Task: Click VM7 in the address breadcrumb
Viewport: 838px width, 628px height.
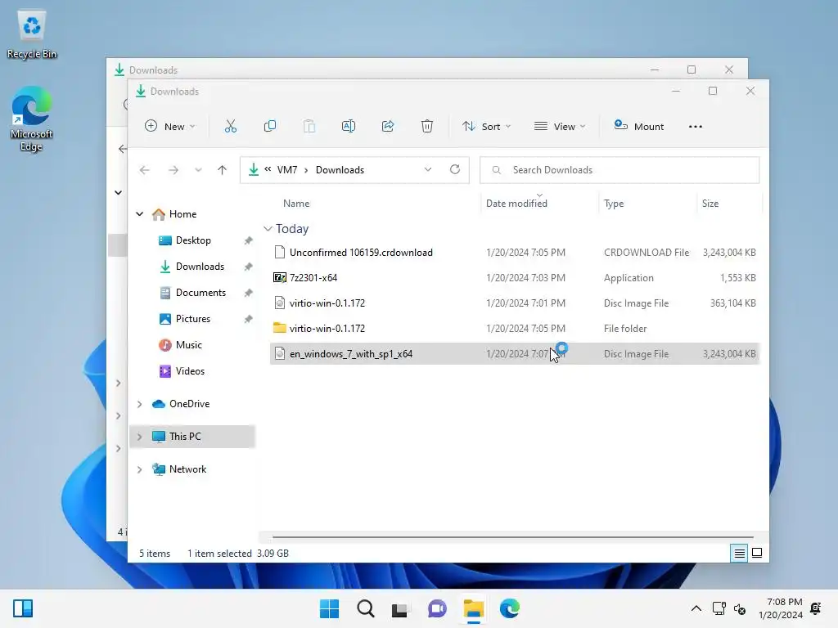Action: (x=287, y=170)
